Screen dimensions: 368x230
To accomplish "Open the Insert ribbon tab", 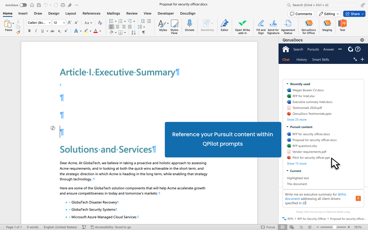I will pyautogui.click(x=23, y=13).
